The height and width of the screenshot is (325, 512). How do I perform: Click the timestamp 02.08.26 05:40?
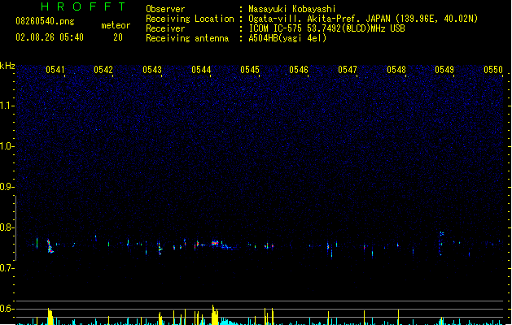tap(50, 37)
